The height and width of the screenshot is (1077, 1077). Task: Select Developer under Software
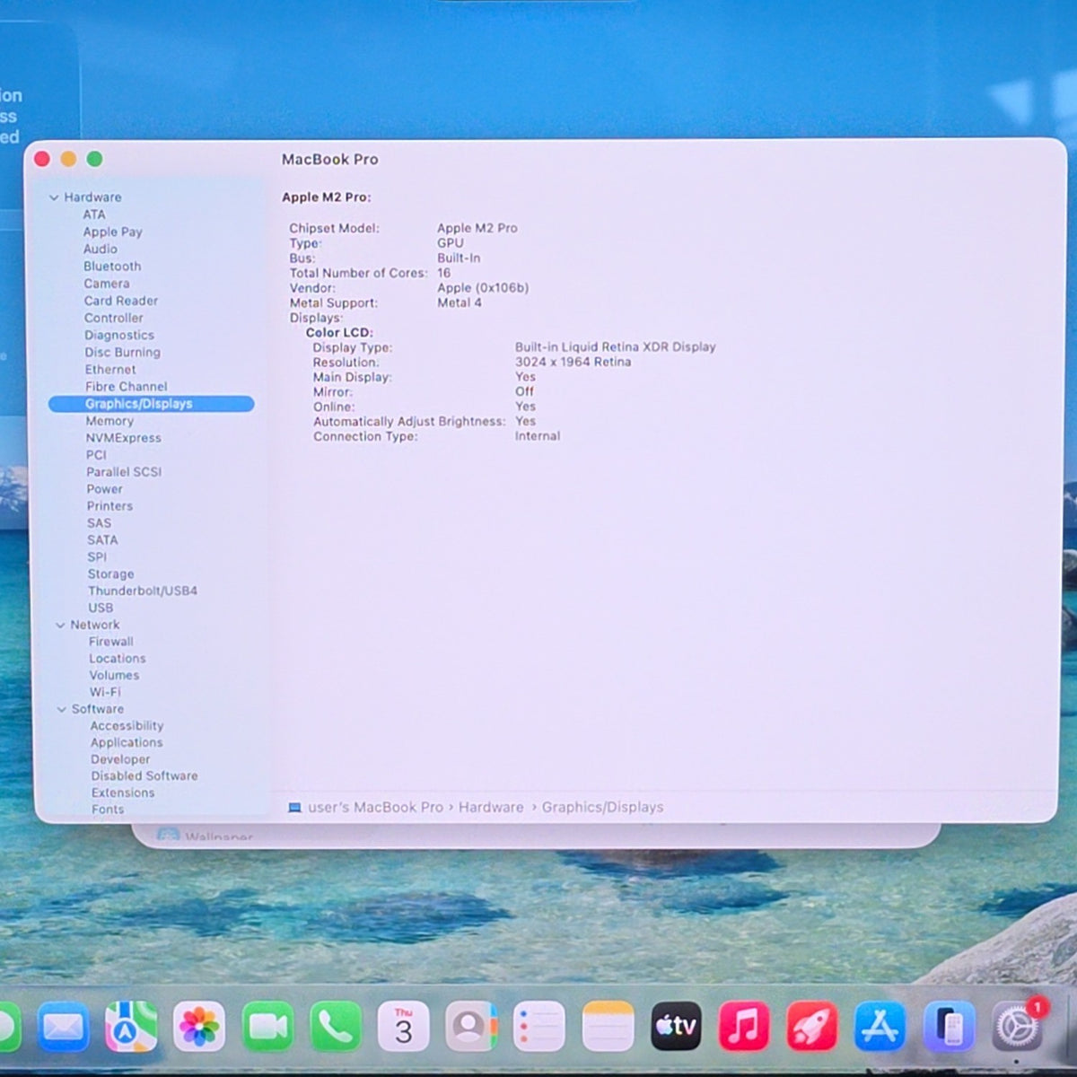click(x=120, y=759)
